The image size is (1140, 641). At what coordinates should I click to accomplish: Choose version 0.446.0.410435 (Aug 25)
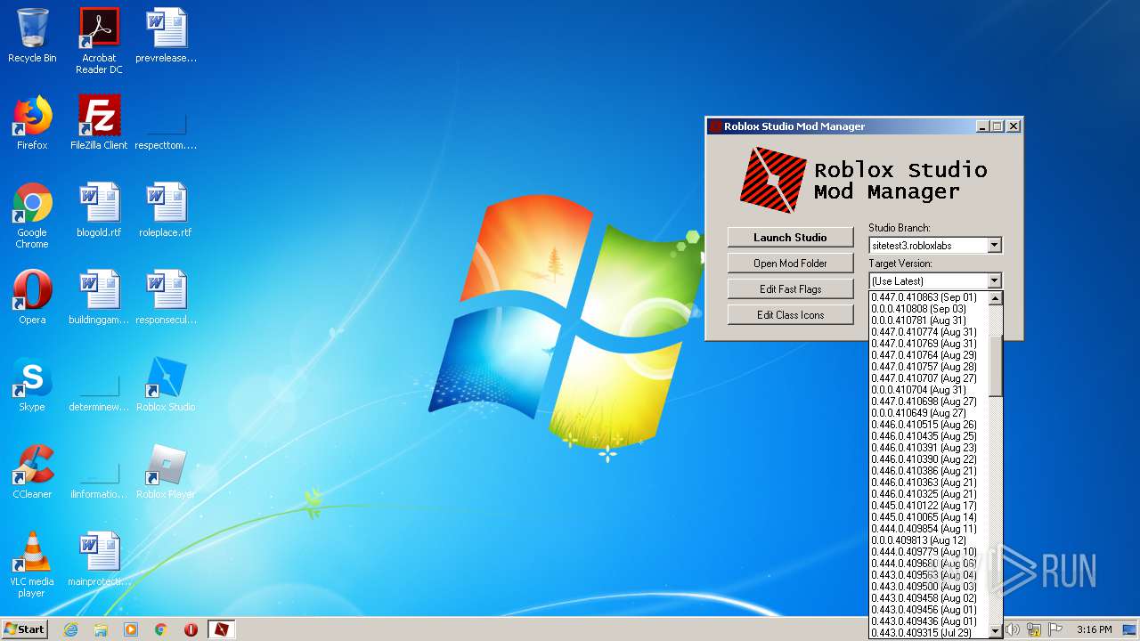[929, 436]
